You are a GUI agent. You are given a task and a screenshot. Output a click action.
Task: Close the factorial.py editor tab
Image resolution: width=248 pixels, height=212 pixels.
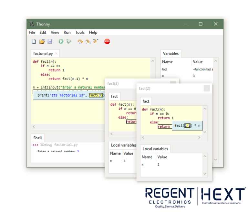click(x=56, y=54)
